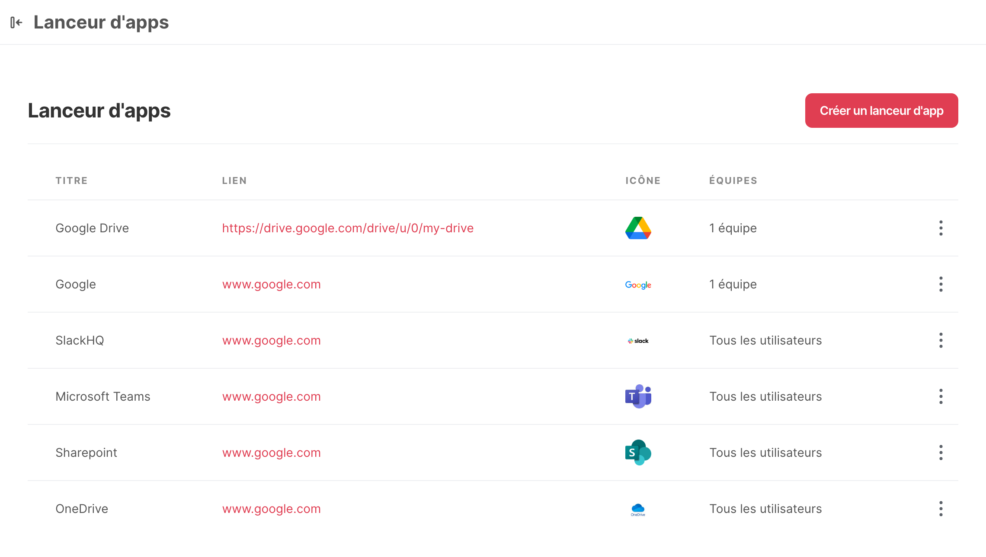Click the ÉQUIPES column header

(733, 180)
